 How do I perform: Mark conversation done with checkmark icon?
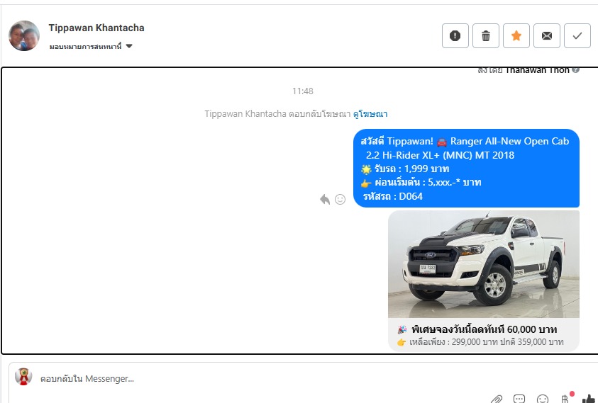pos(577,36)
